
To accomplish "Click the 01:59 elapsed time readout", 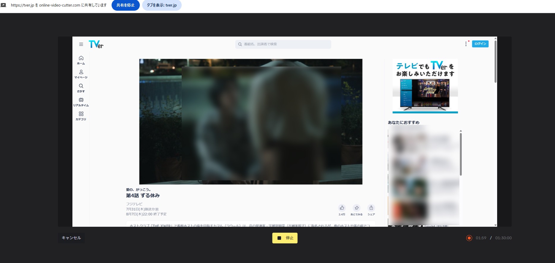I will (481, 238).
